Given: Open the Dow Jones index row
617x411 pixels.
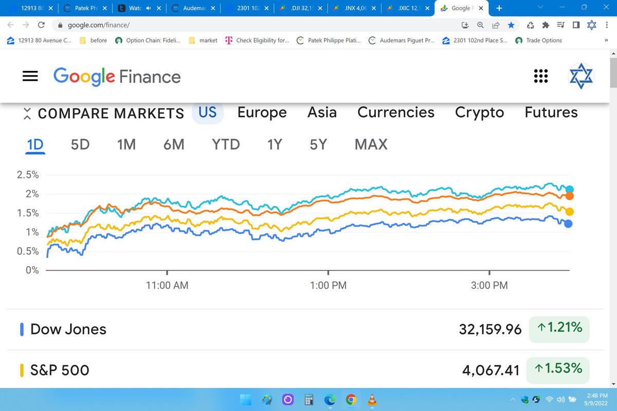Looking at the screenshot, I should tap(305, 329).
